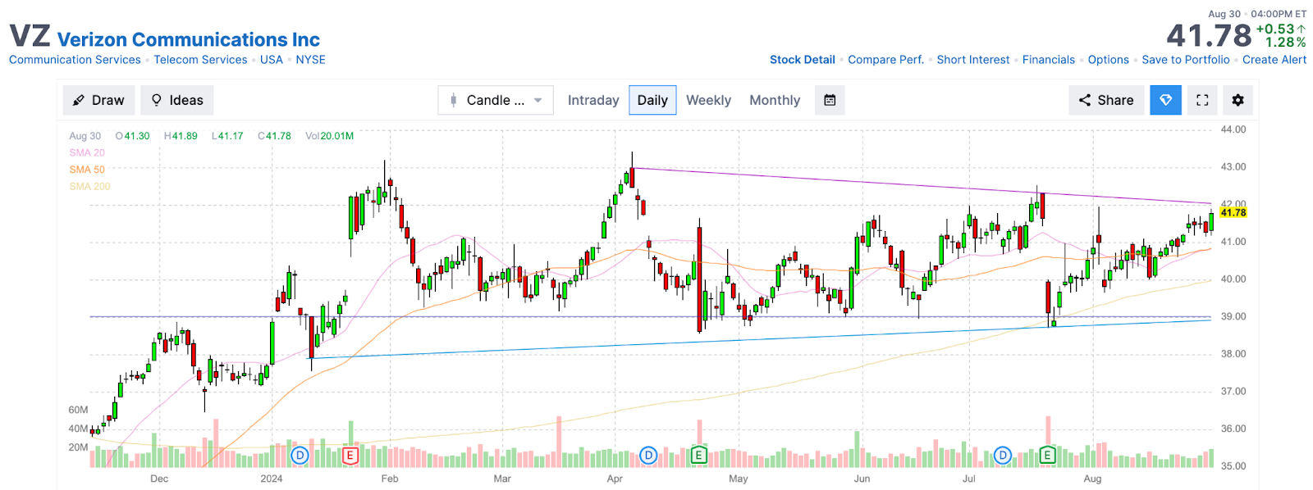Open the calendar date range picker
The image size is (1313, 490).
tap(830, 100)
